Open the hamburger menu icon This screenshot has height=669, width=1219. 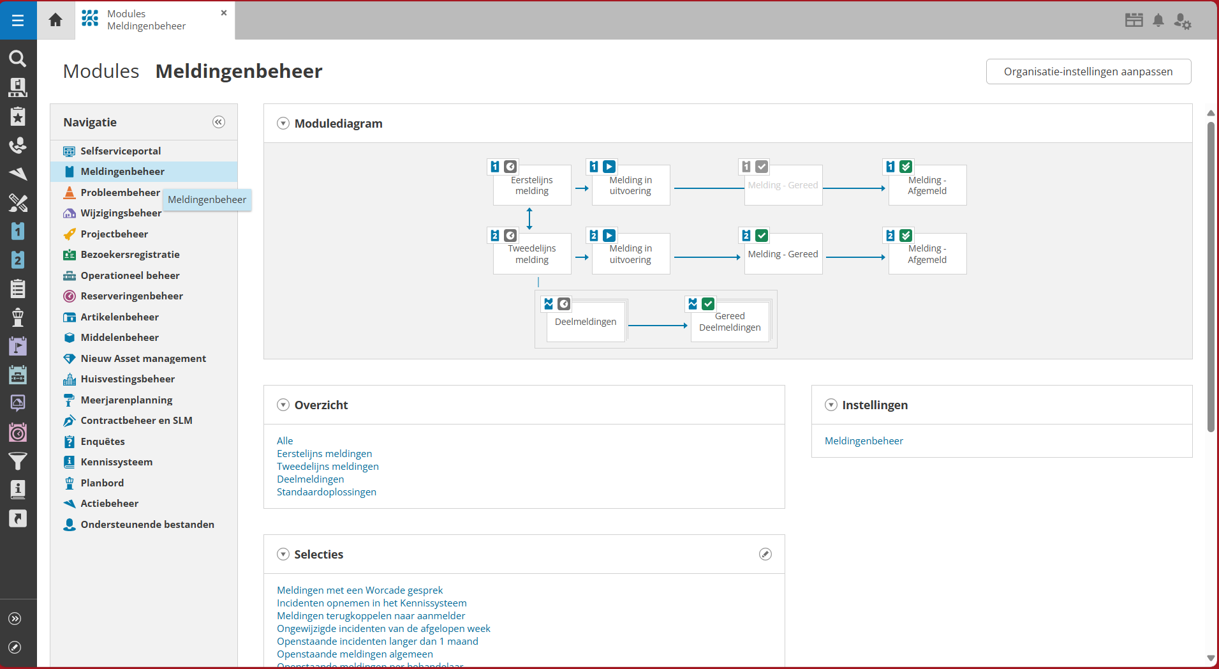(x=18, y=20)
